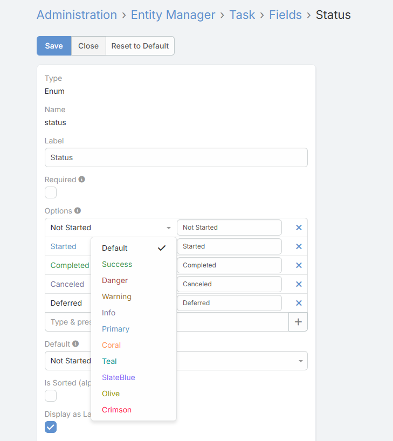This screenshot has height=441, width=393.
Task: Toggle the Is Sorted checkbox
Action: tap(51, 396)
